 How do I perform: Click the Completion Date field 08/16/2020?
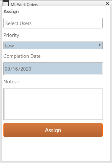pyautogui.click(x=53, y=69)
